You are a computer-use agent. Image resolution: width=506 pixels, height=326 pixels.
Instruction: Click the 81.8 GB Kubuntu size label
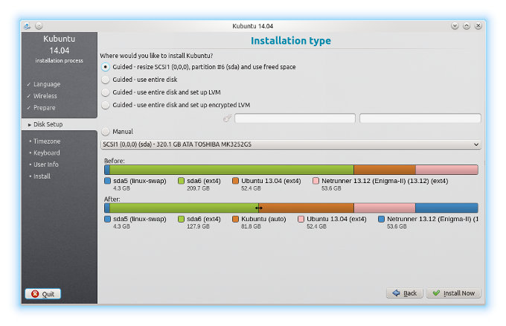251,226
